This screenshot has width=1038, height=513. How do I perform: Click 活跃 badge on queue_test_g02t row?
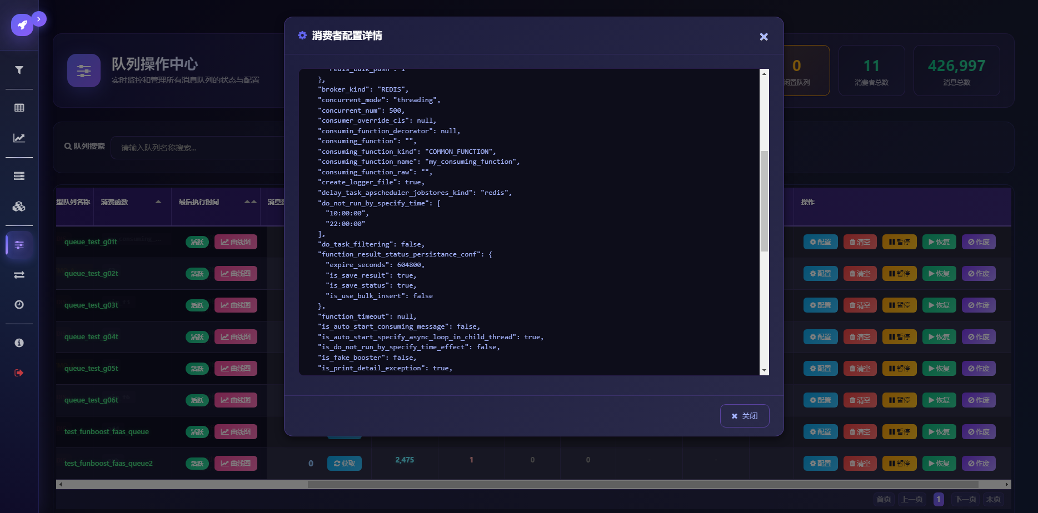pyautogui.click(x=197, y=274)
